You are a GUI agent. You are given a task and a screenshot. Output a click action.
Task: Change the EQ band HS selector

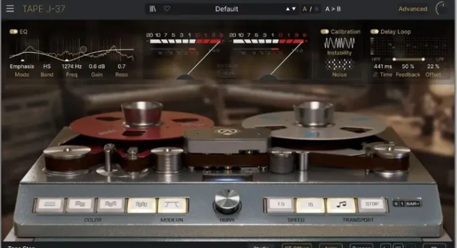pyautogui.click(x=47, y=66)
